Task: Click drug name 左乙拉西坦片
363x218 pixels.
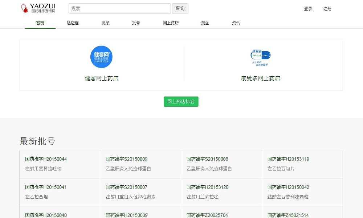Action: (281, 169)
